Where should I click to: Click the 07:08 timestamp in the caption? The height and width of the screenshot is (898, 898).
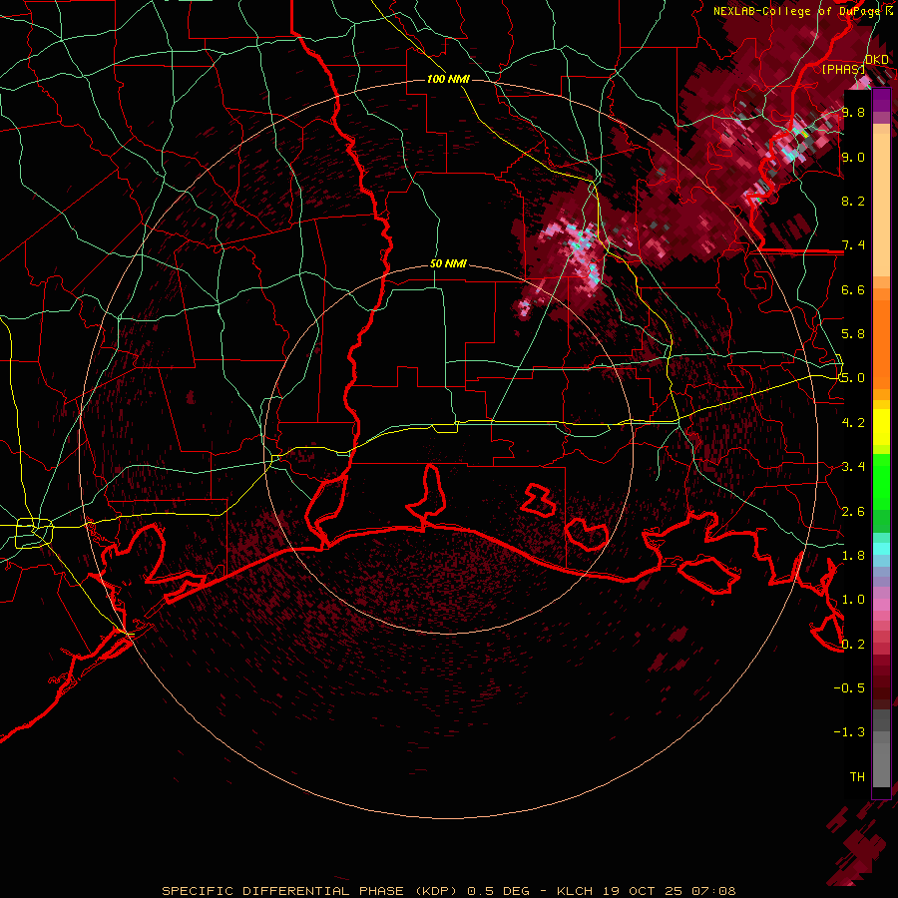click(x=713, y=891)
